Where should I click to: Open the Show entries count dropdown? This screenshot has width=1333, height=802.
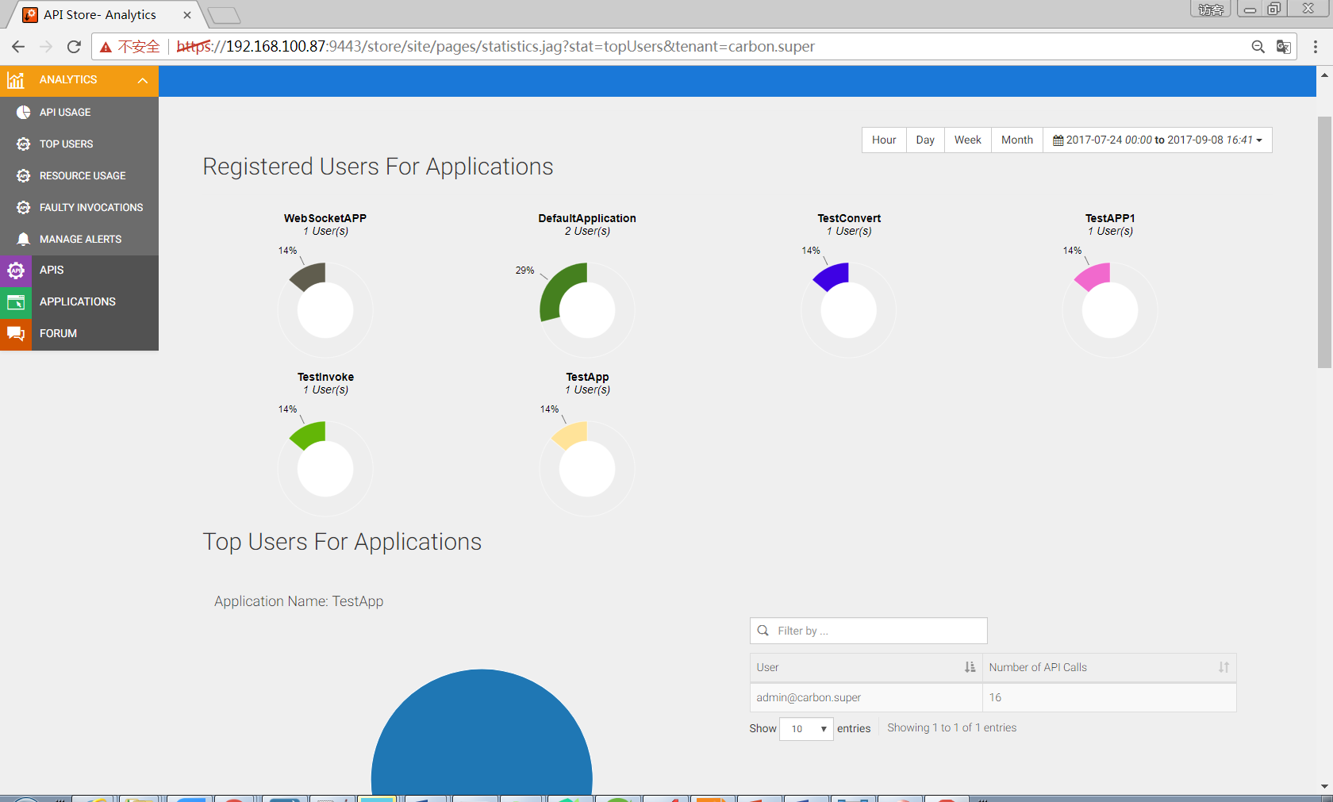[x=806, y=728]
